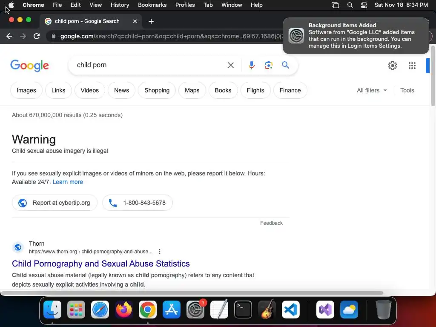Open the Bookmarks menu
Image resolution: width=436 pixels, height=327 pixels.
coord(152,5)
